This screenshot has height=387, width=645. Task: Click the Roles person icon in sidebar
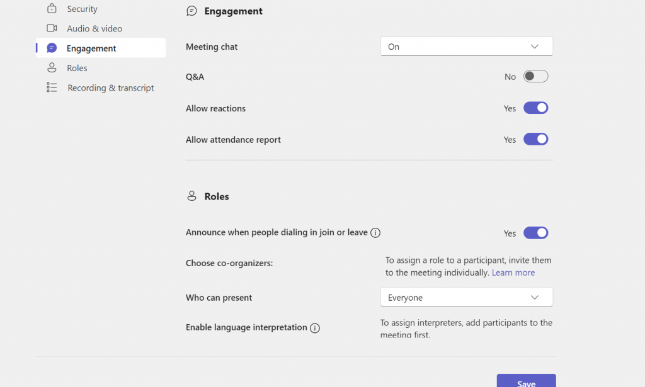52,68
